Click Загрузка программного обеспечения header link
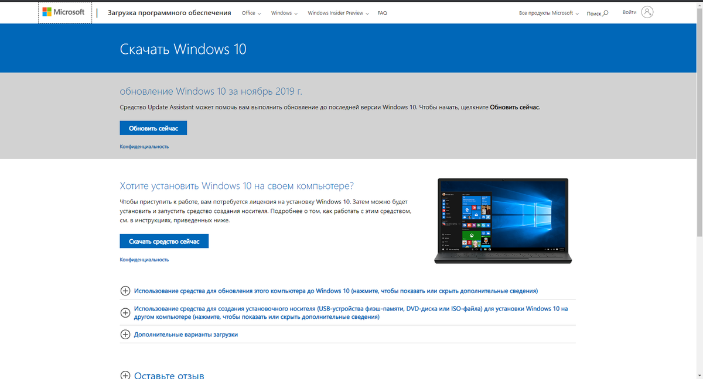 [x=169, y=12]
